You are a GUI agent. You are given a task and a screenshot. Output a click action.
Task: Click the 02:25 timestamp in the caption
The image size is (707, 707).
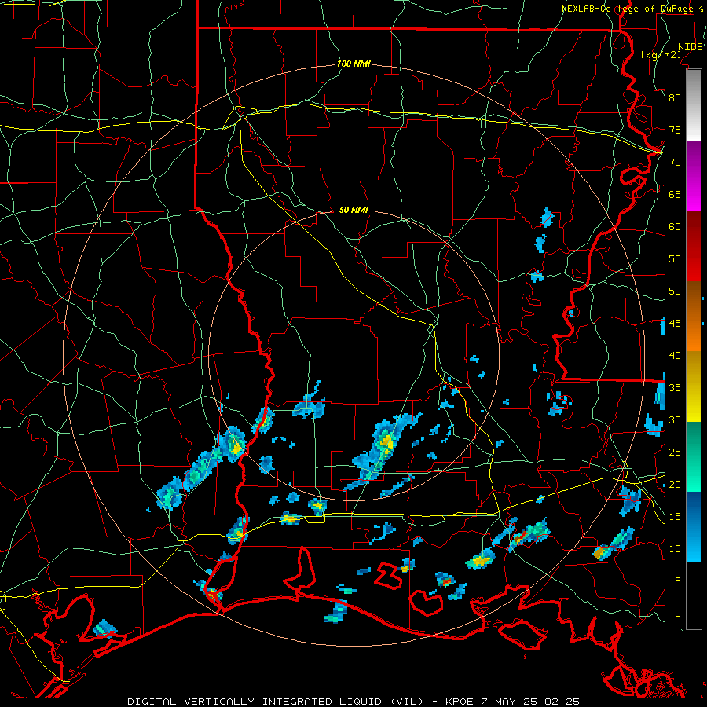tap(562, 702)
